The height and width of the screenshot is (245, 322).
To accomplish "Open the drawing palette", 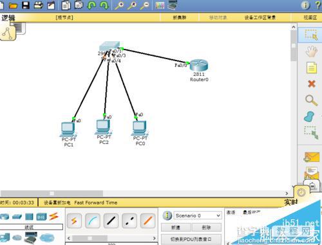I will pos(160,5).
